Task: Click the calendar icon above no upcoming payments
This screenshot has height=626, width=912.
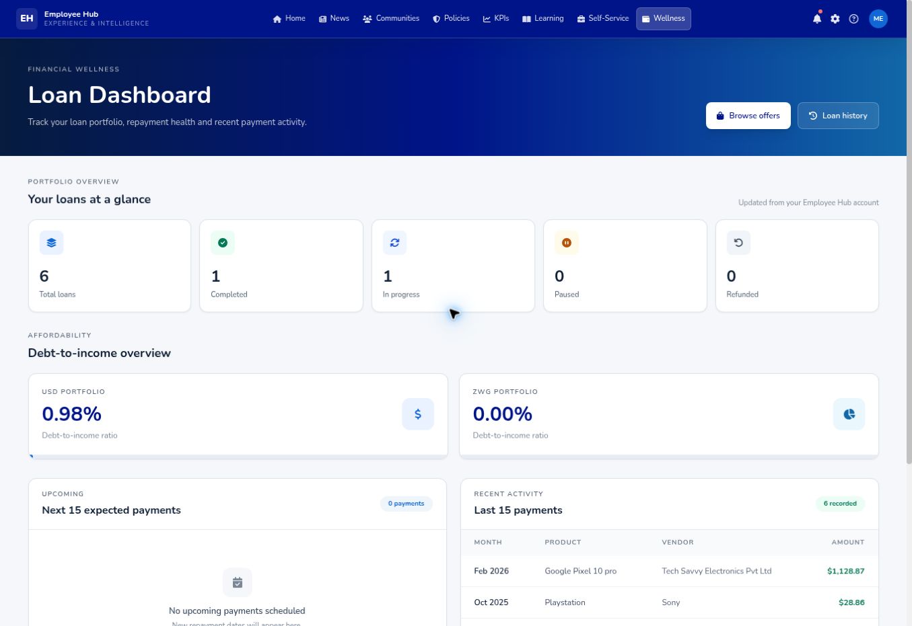Action: pos(238,582)
